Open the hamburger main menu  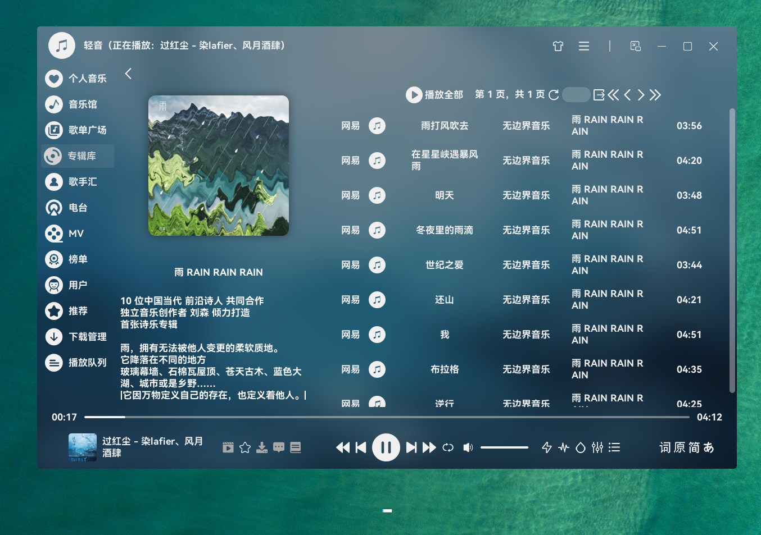(584, 46)
